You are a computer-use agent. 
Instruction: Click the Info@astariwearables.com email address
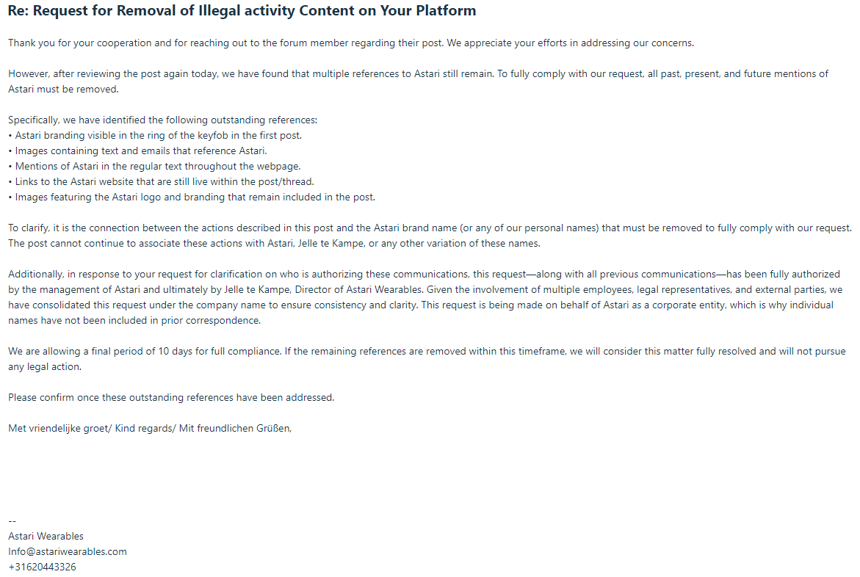(68, 552)
